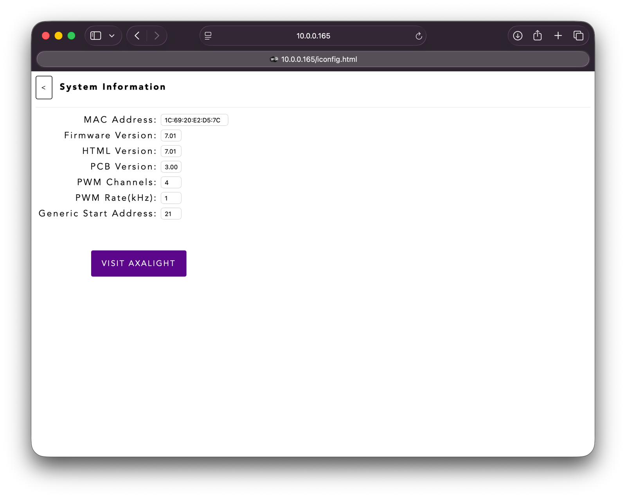The width and height of the screenshot is (626, 498).
Task: Visit Axalight via the purple button
Action: [139, 263]
